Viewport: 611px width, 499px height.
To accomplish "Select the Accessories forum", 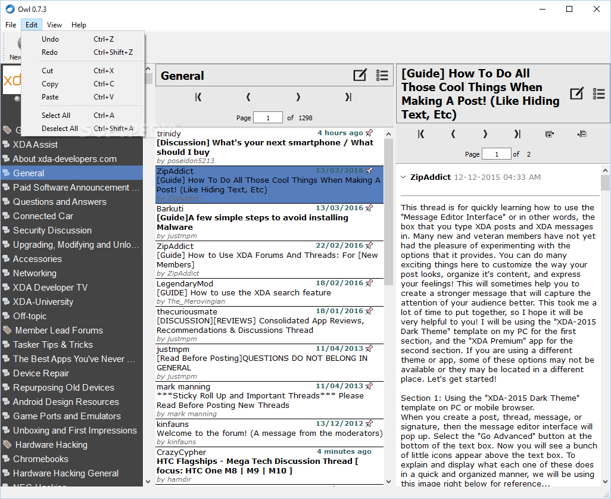I will tap(71, 258).
